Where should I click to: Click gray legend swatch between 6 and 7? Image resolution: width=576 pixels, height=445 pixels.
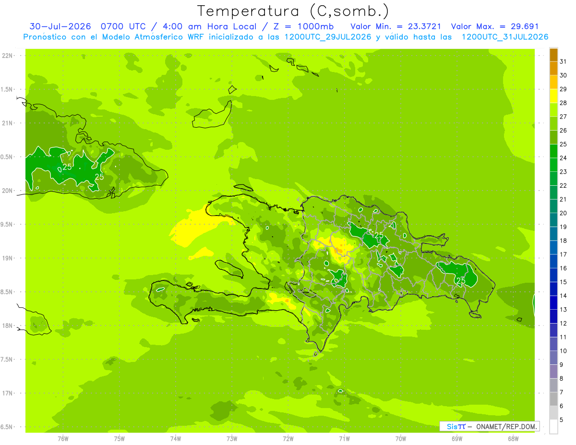pos(553,399)
